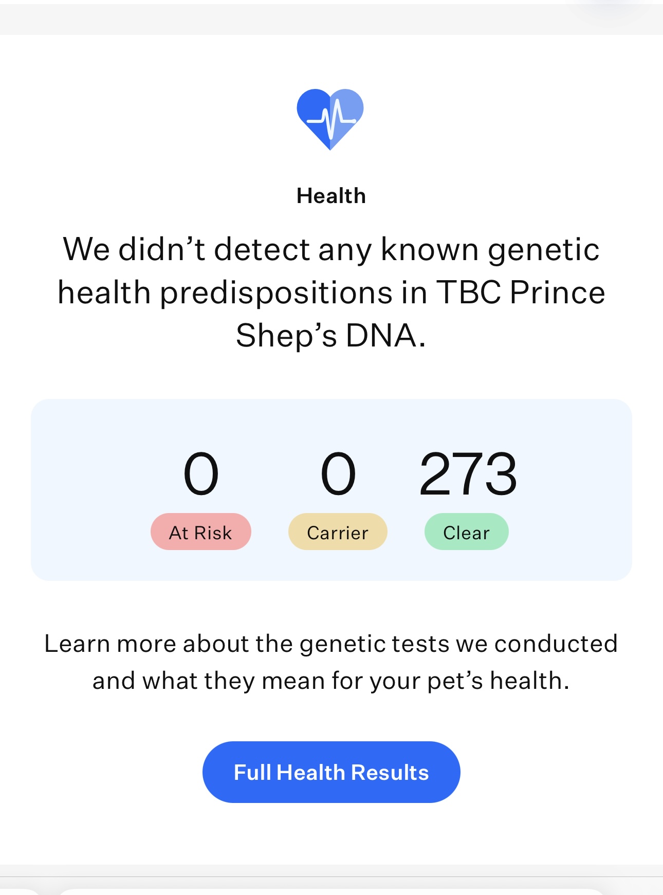
Task: Click the "Shep's DNA." text line
Action: [331, 336]
